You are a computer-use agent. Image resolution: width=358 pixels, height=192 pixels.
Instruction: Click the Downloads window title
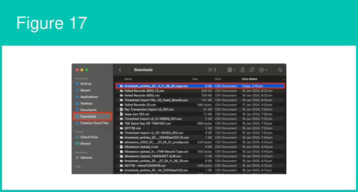point(143,70)
